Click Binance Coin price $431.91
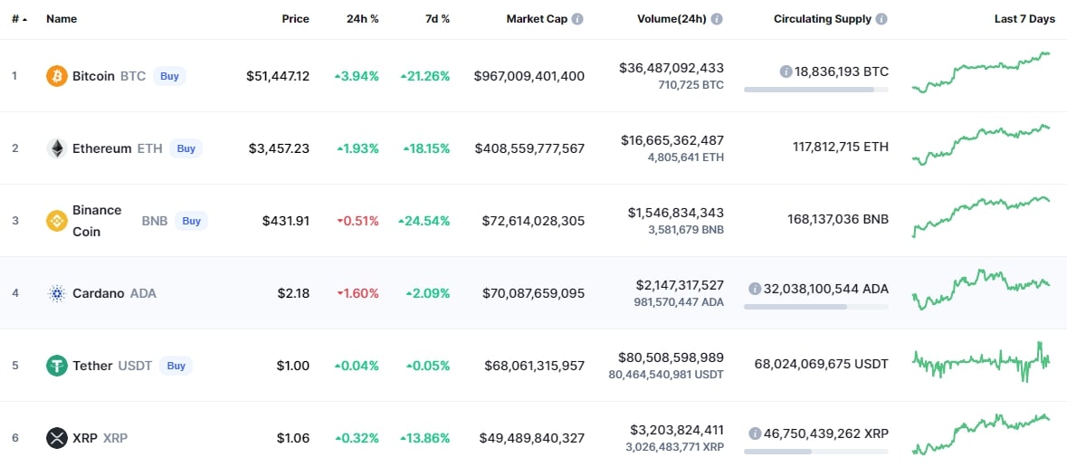The height and width of the screenshot is (467, 1067). click(x=286, y=221)
